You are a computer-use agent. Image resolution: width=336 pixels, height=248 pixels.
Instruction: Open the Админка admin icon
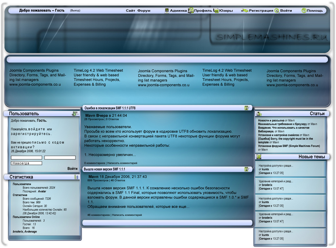167,10
